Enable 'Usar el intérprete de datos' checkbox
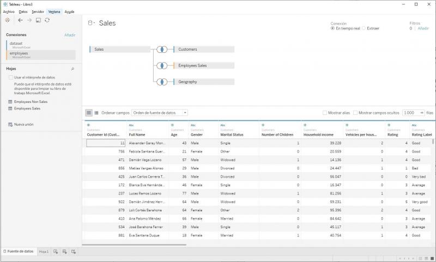436x262 pixels. click(x=11, y=78)
